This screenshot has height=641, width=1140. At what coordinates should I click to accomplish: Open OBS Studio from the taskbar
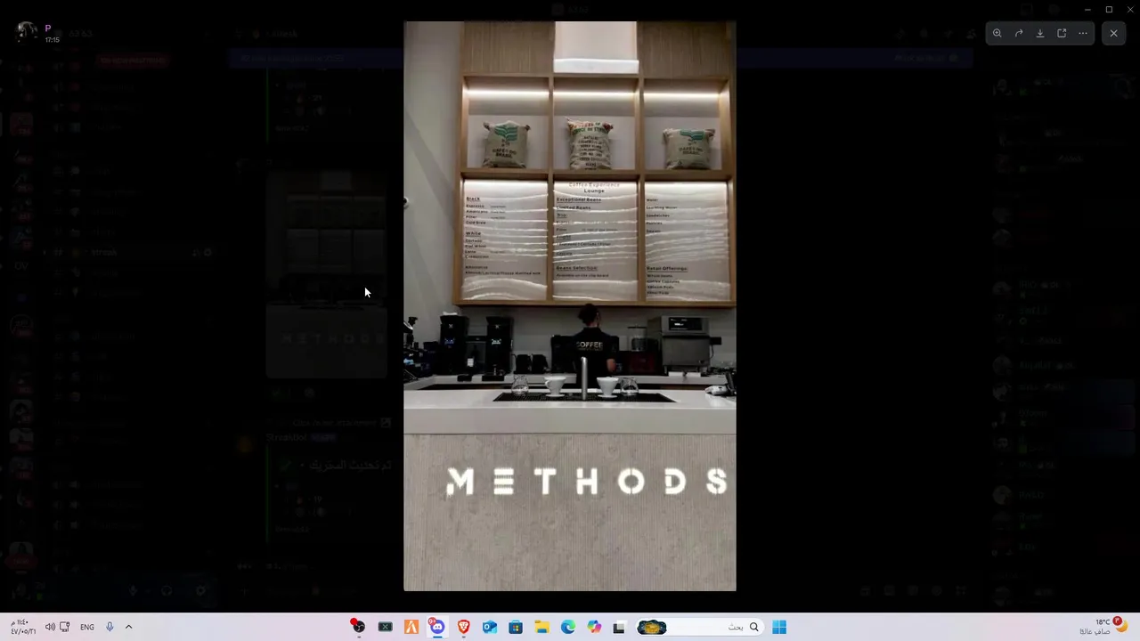click(x=358, y=627)
